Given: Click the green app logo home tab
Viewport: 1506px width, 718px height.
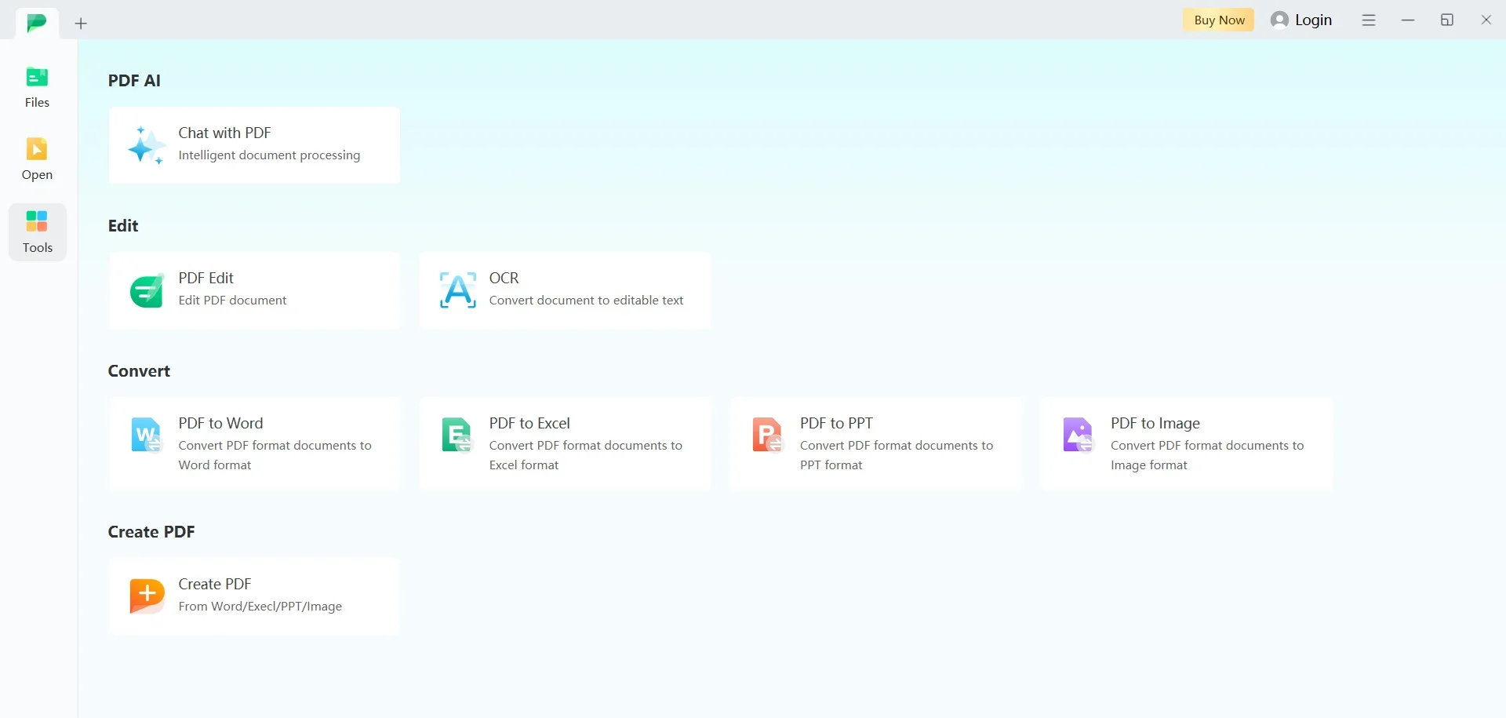Looking at the screenshot, I should click(x=36, y=23).
